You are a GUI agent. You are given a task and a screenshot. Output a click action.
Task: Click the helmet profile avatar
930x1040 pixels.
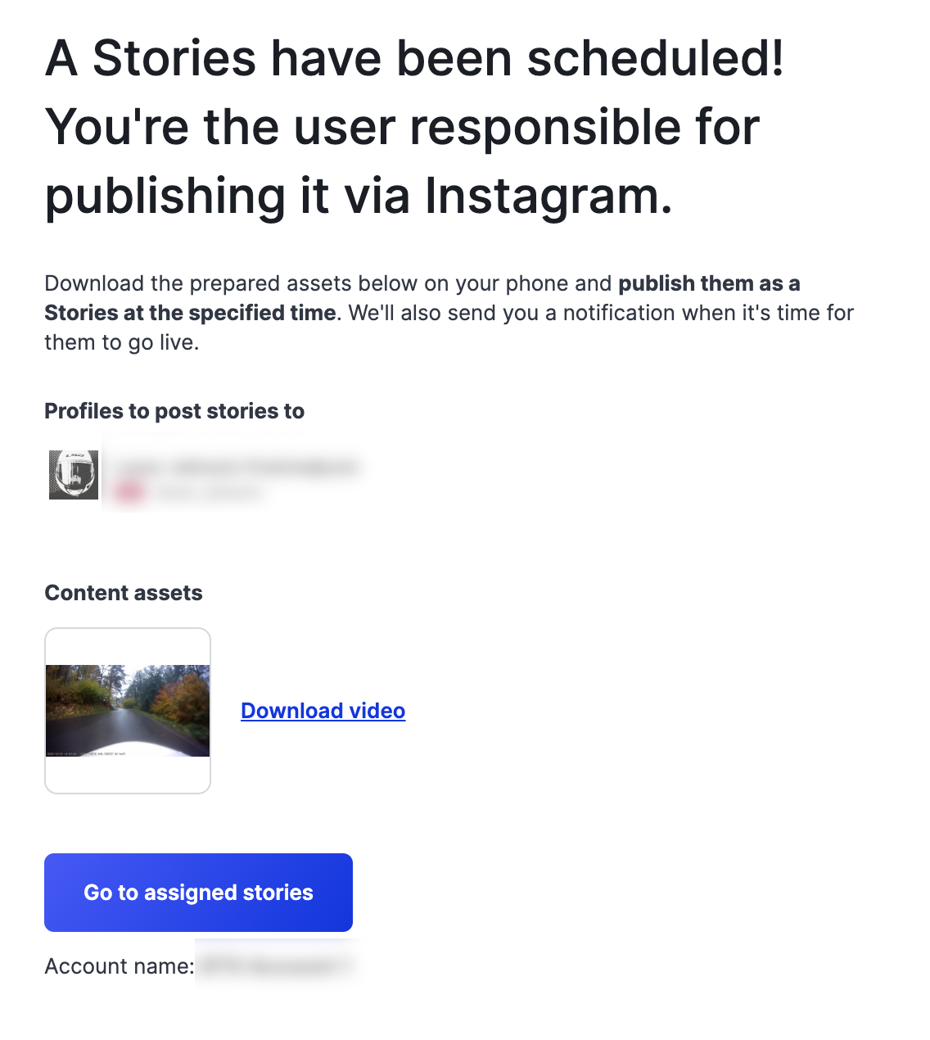[x=74, y=475]
